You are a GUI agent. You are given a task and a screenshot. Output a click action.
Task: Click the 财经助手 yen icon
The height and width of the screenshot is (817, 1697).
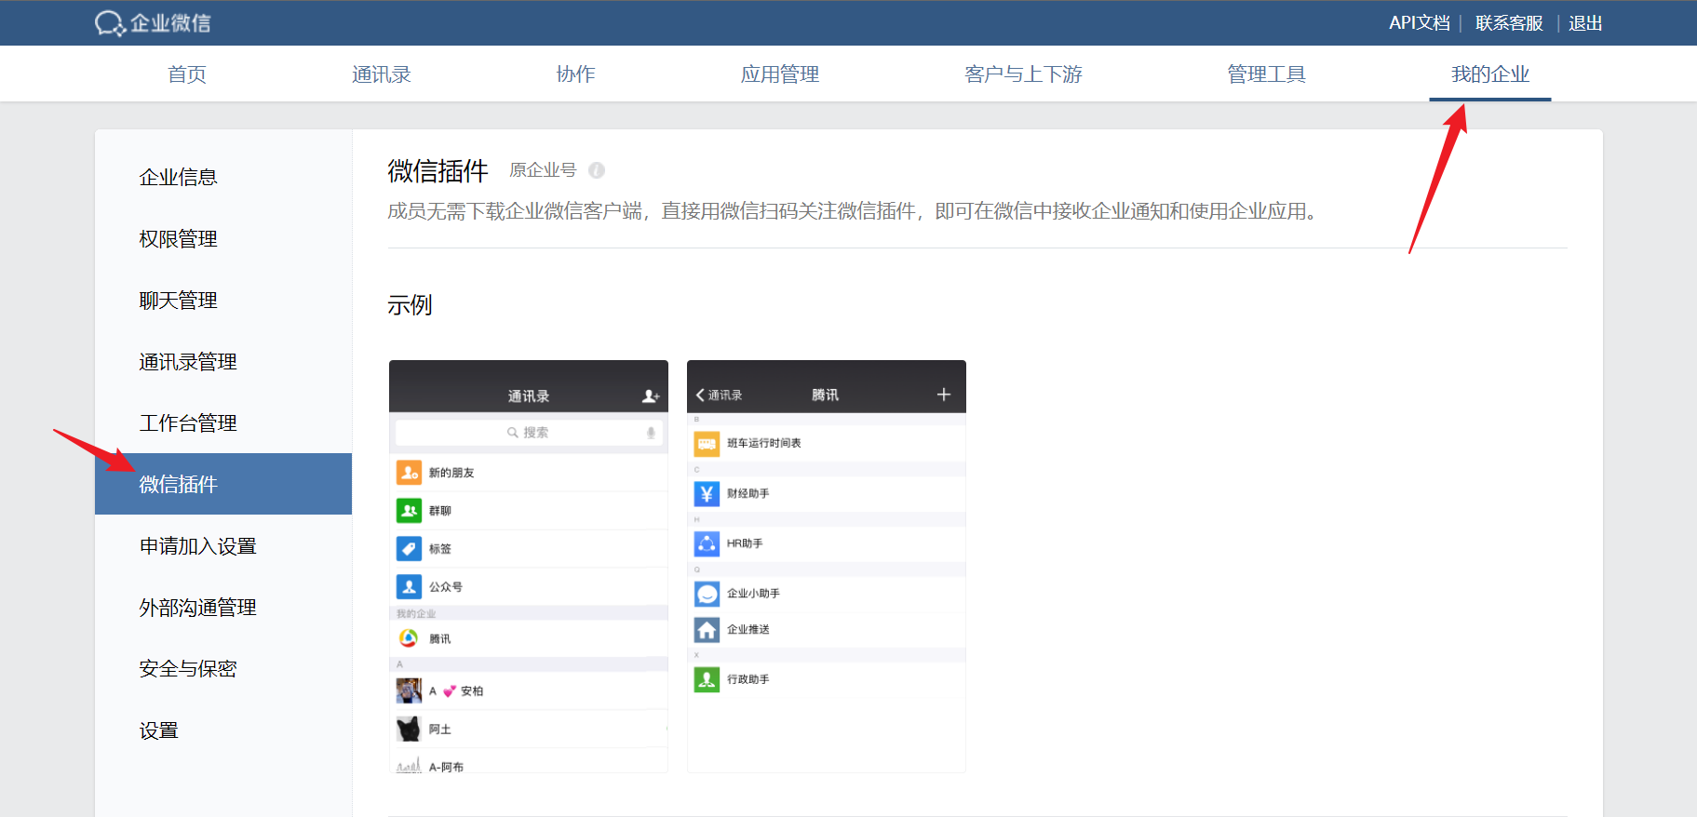click(x=707, y=494)
